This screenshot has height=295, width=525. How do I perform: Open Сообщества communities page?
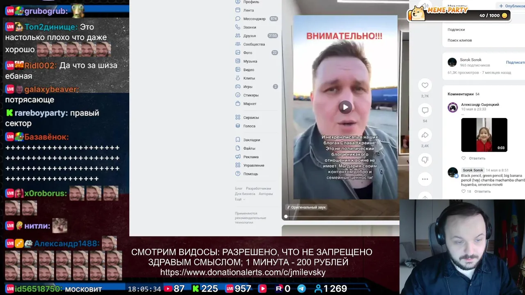pos(254,44)
